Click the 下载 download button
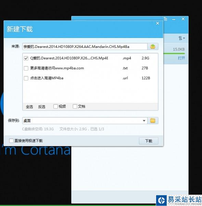The width and height of the screenshot is (202, 206). click(x=149, y=141)
